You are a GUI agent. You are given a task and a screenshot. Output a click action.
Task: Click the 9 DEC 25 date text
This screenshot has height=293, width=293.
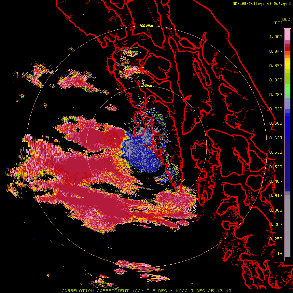tap(202, 291)
